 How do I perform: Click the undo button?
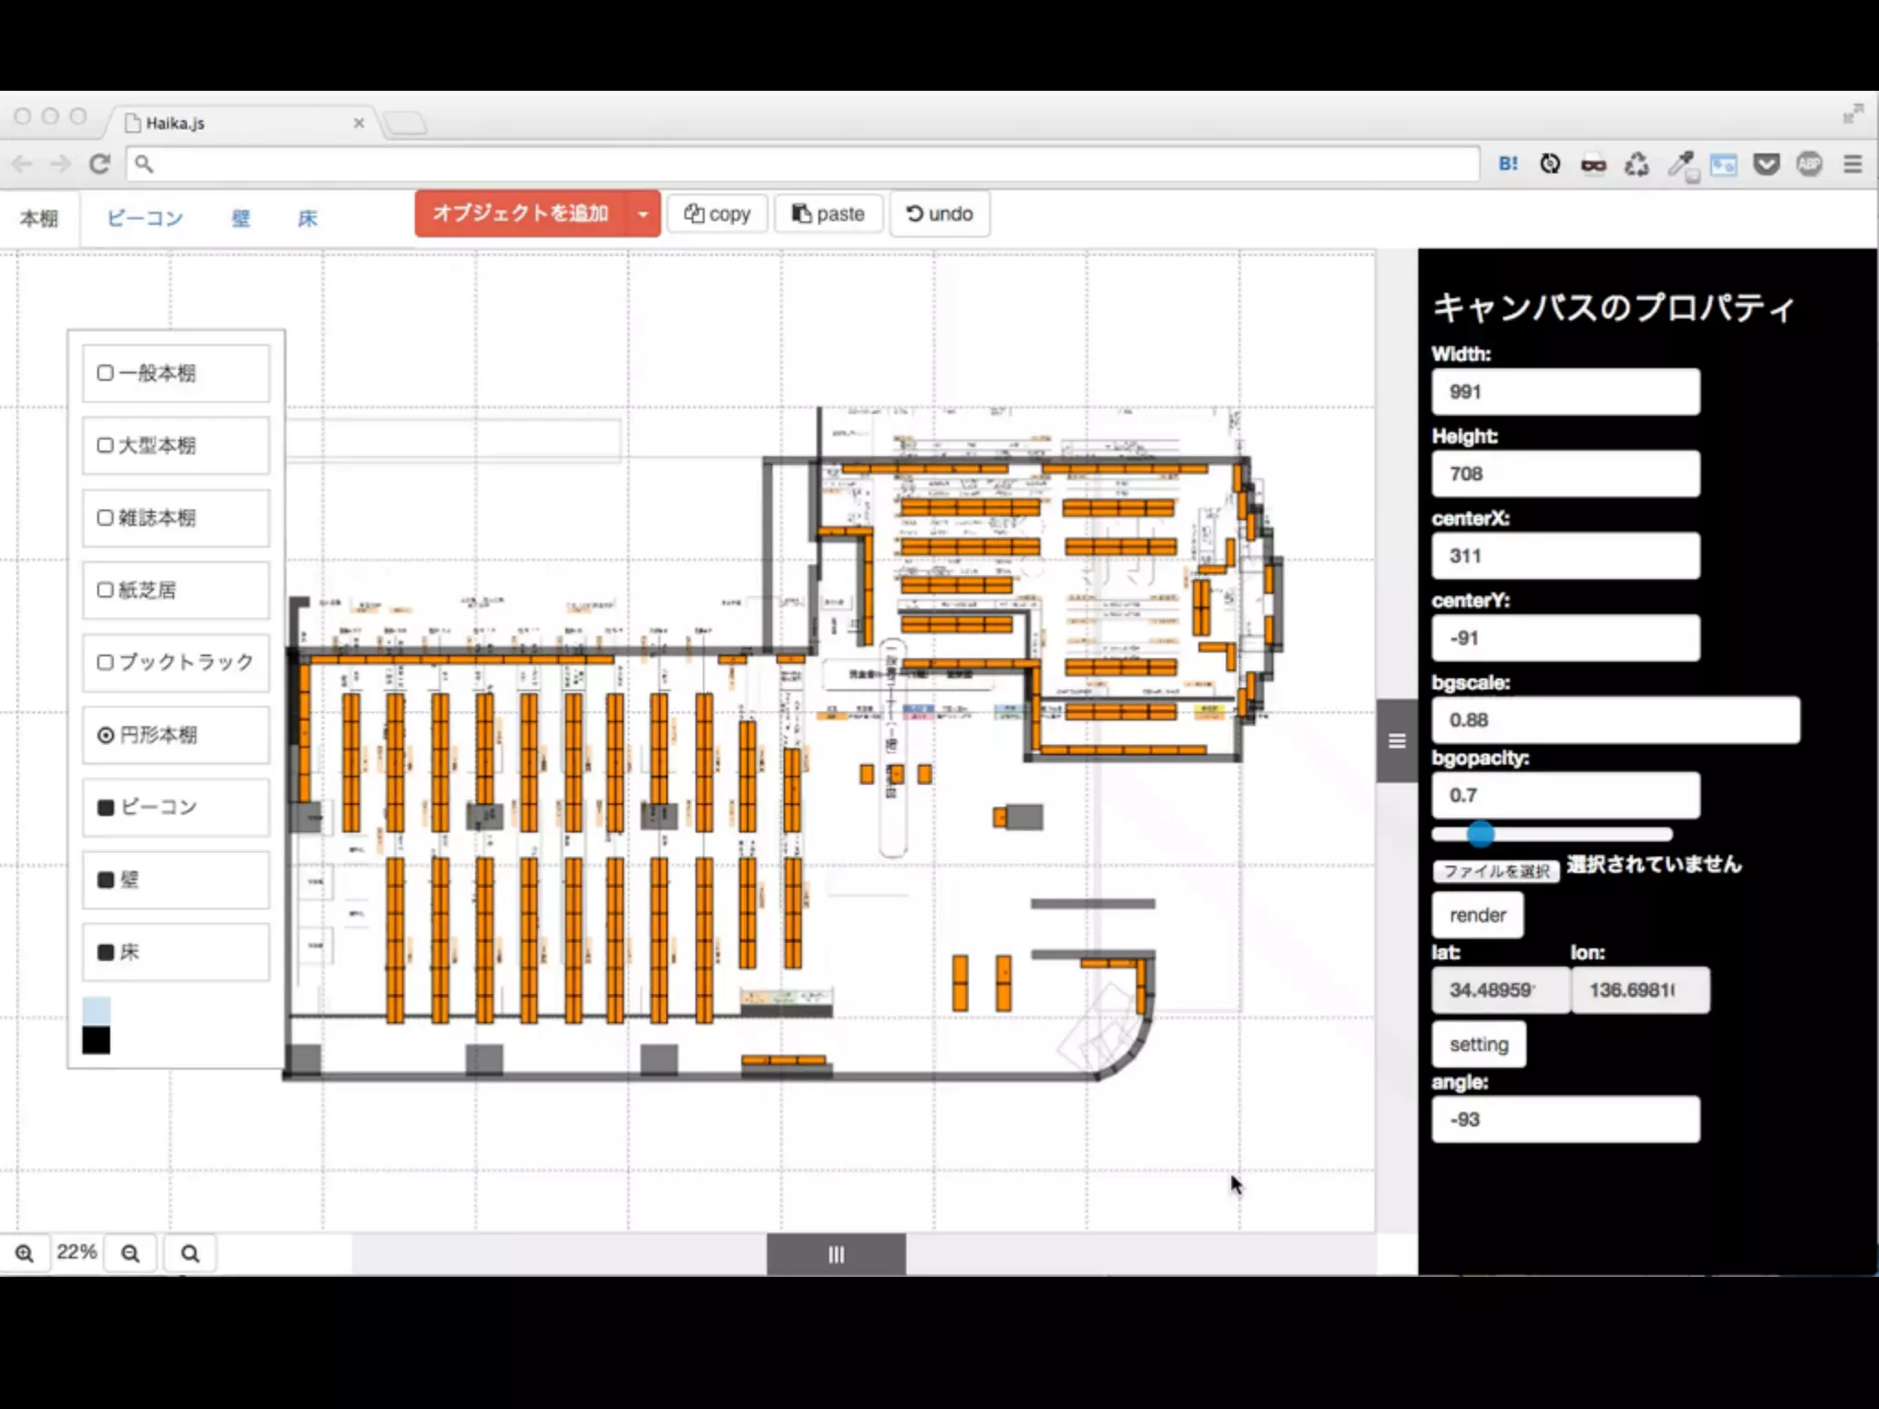coord(939,215)
